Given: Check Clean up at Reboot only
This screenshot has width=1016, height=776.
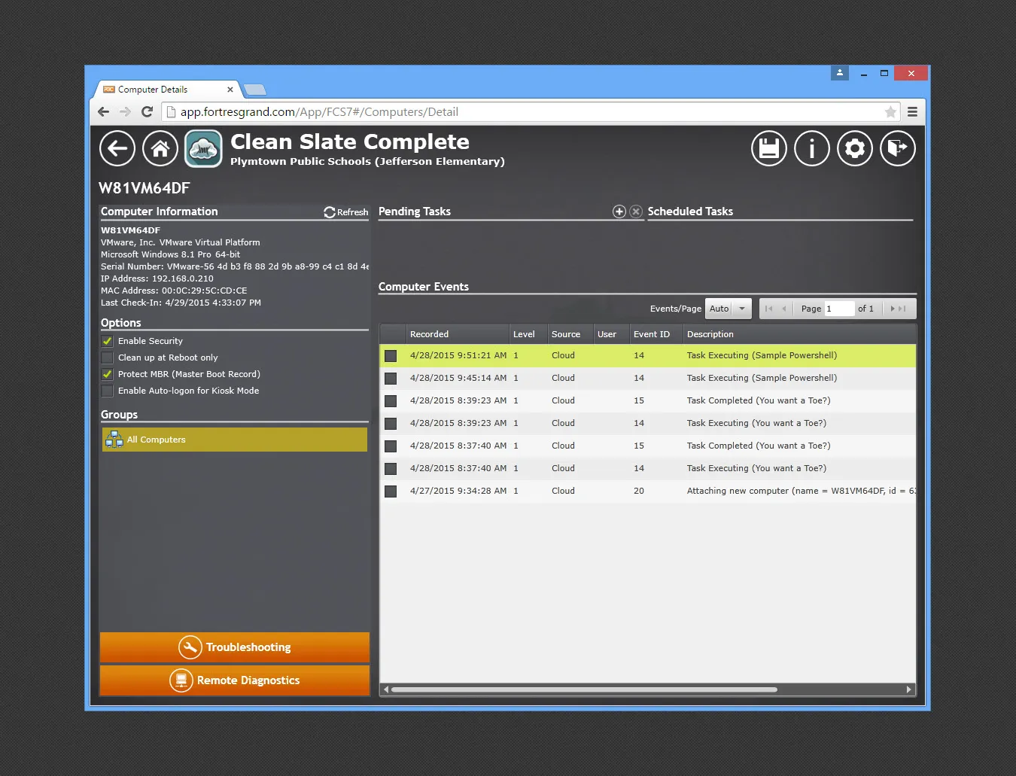Looking at the screenshot, I should pos(108,358).
